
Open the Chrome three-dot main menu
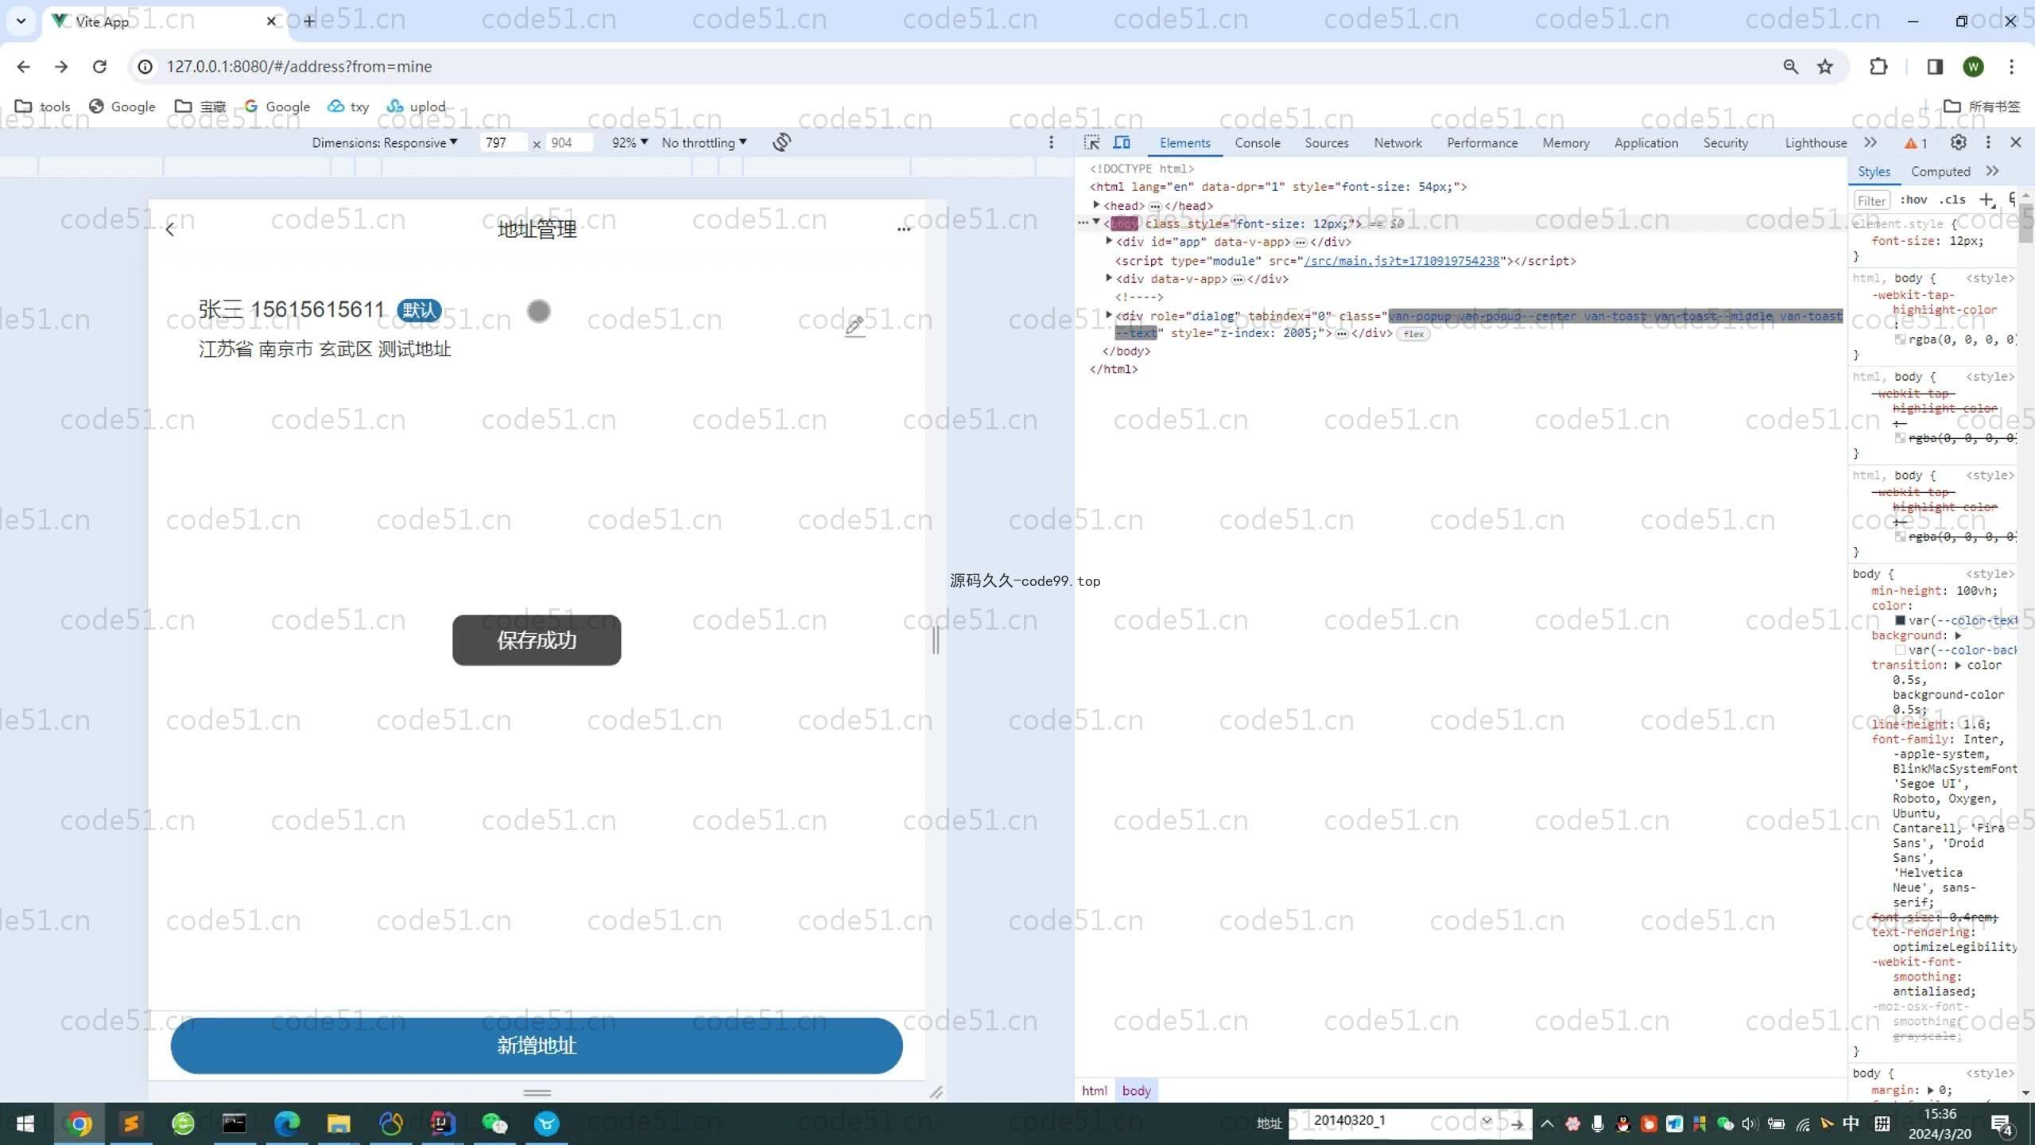(x=2011, y=67)
